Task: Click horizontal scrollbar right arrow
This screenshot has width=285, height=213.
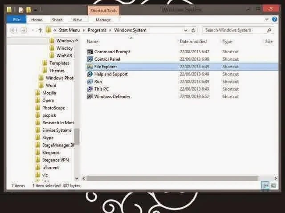Action: coord(276,178)
